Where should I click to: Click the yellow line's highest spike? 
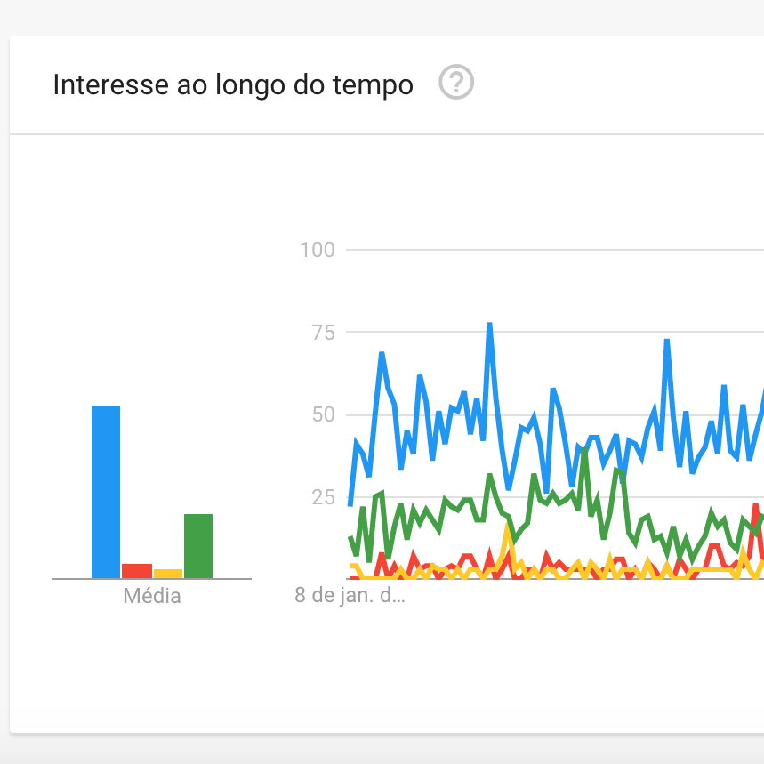pos(508,531)
